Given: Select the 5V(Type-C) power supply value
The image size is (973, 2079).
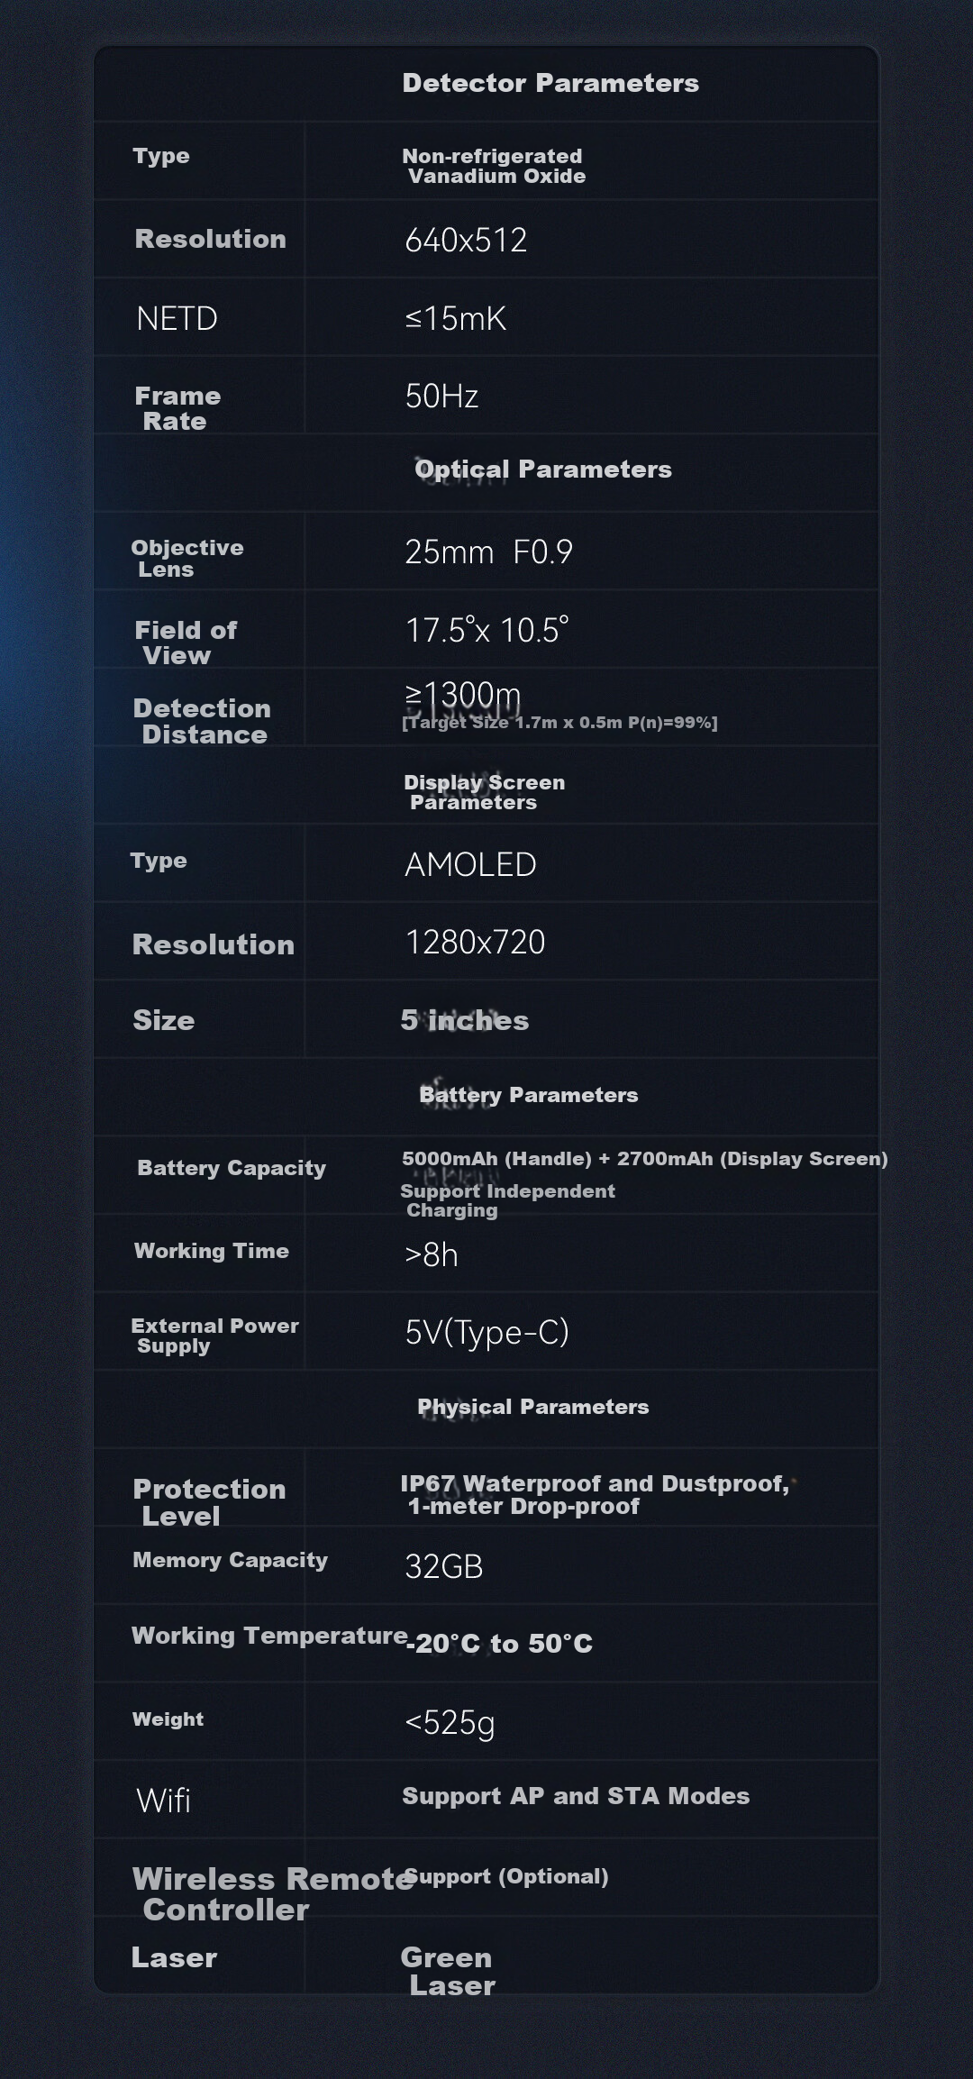Looking at the screenshot, I should pyautogui.click(x=486, y=1332).
